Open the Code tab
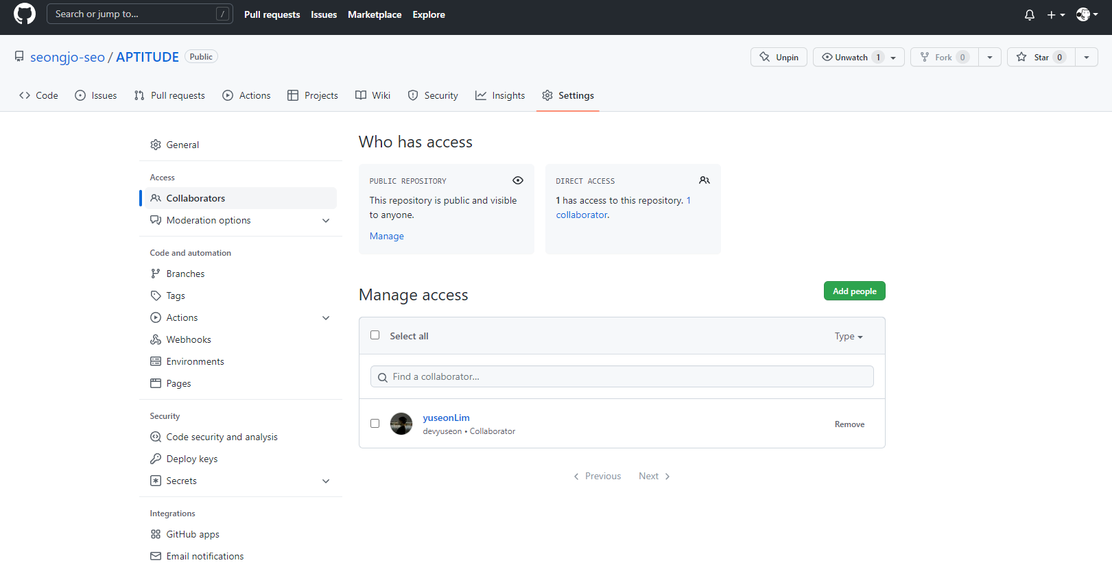This screenshot has width=1112, height=567. click(38, 95)
